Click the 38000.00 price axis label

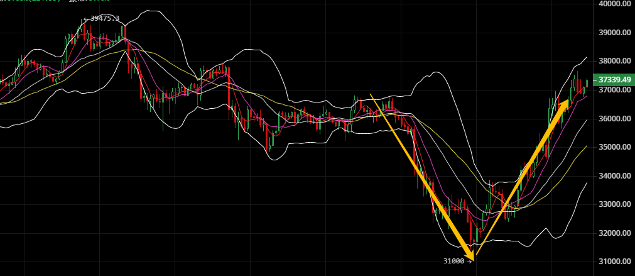click(613, 61)
